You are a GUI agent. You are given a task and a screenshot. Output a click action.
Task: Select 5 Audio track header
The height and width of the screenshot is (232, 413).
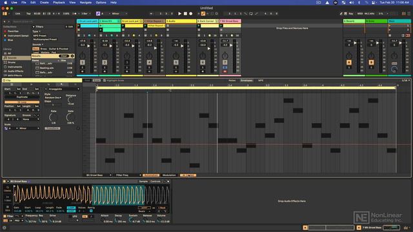coord(181,21)
